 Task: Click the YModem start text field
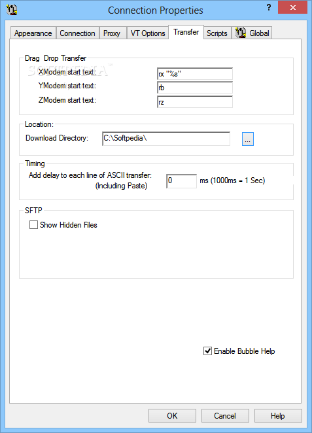[x=195, y=88]
